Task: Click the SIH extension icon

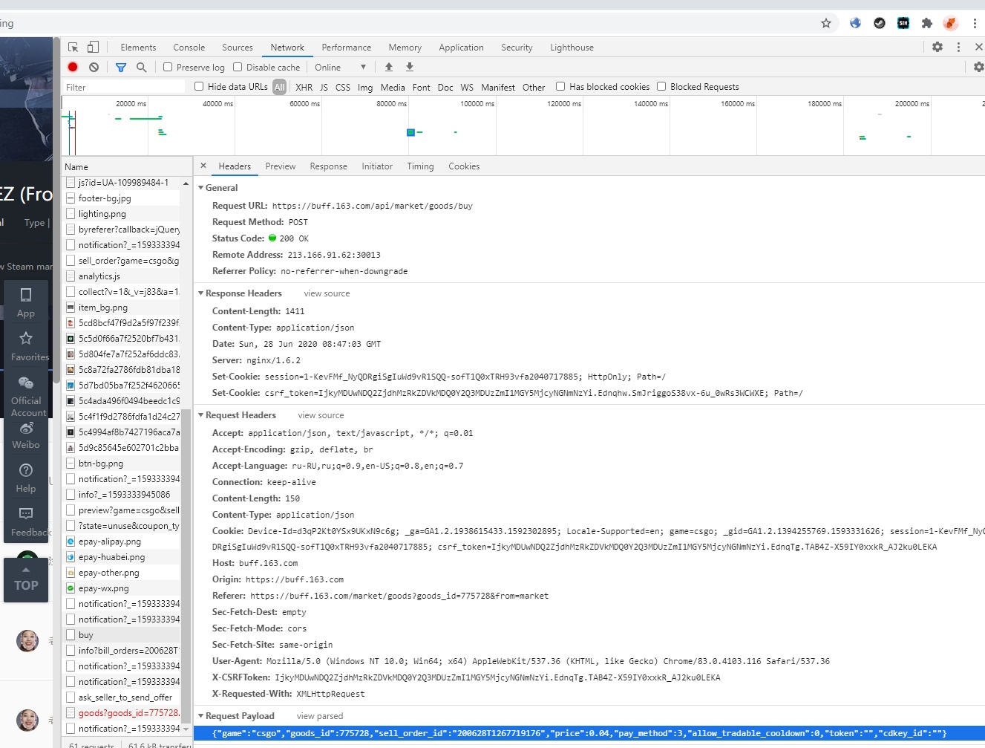Action: [903, 23]
